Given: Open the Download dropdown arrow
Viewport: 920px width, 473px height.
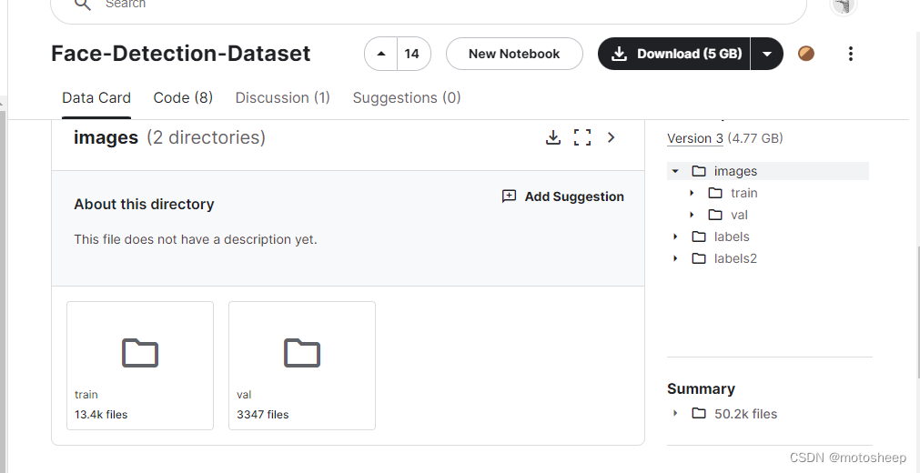Looking at the screenshot, I should click(x=767, y=54).
